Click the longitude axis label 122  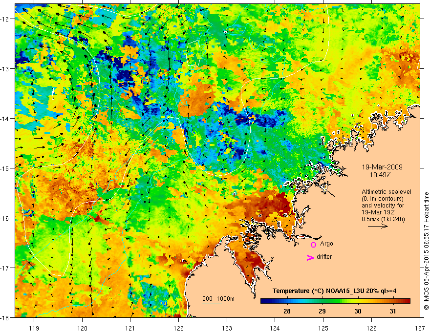[x=178, y=328]
